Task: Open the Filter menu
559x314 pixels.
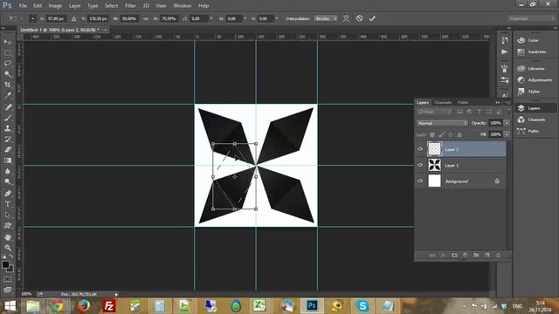Action: pyautogui.click(x=130, y=6)
